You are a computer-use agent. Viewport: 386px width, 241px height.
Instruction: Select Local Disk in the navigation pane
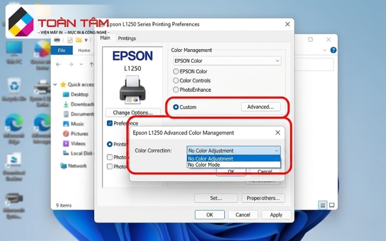coord(78,153)
